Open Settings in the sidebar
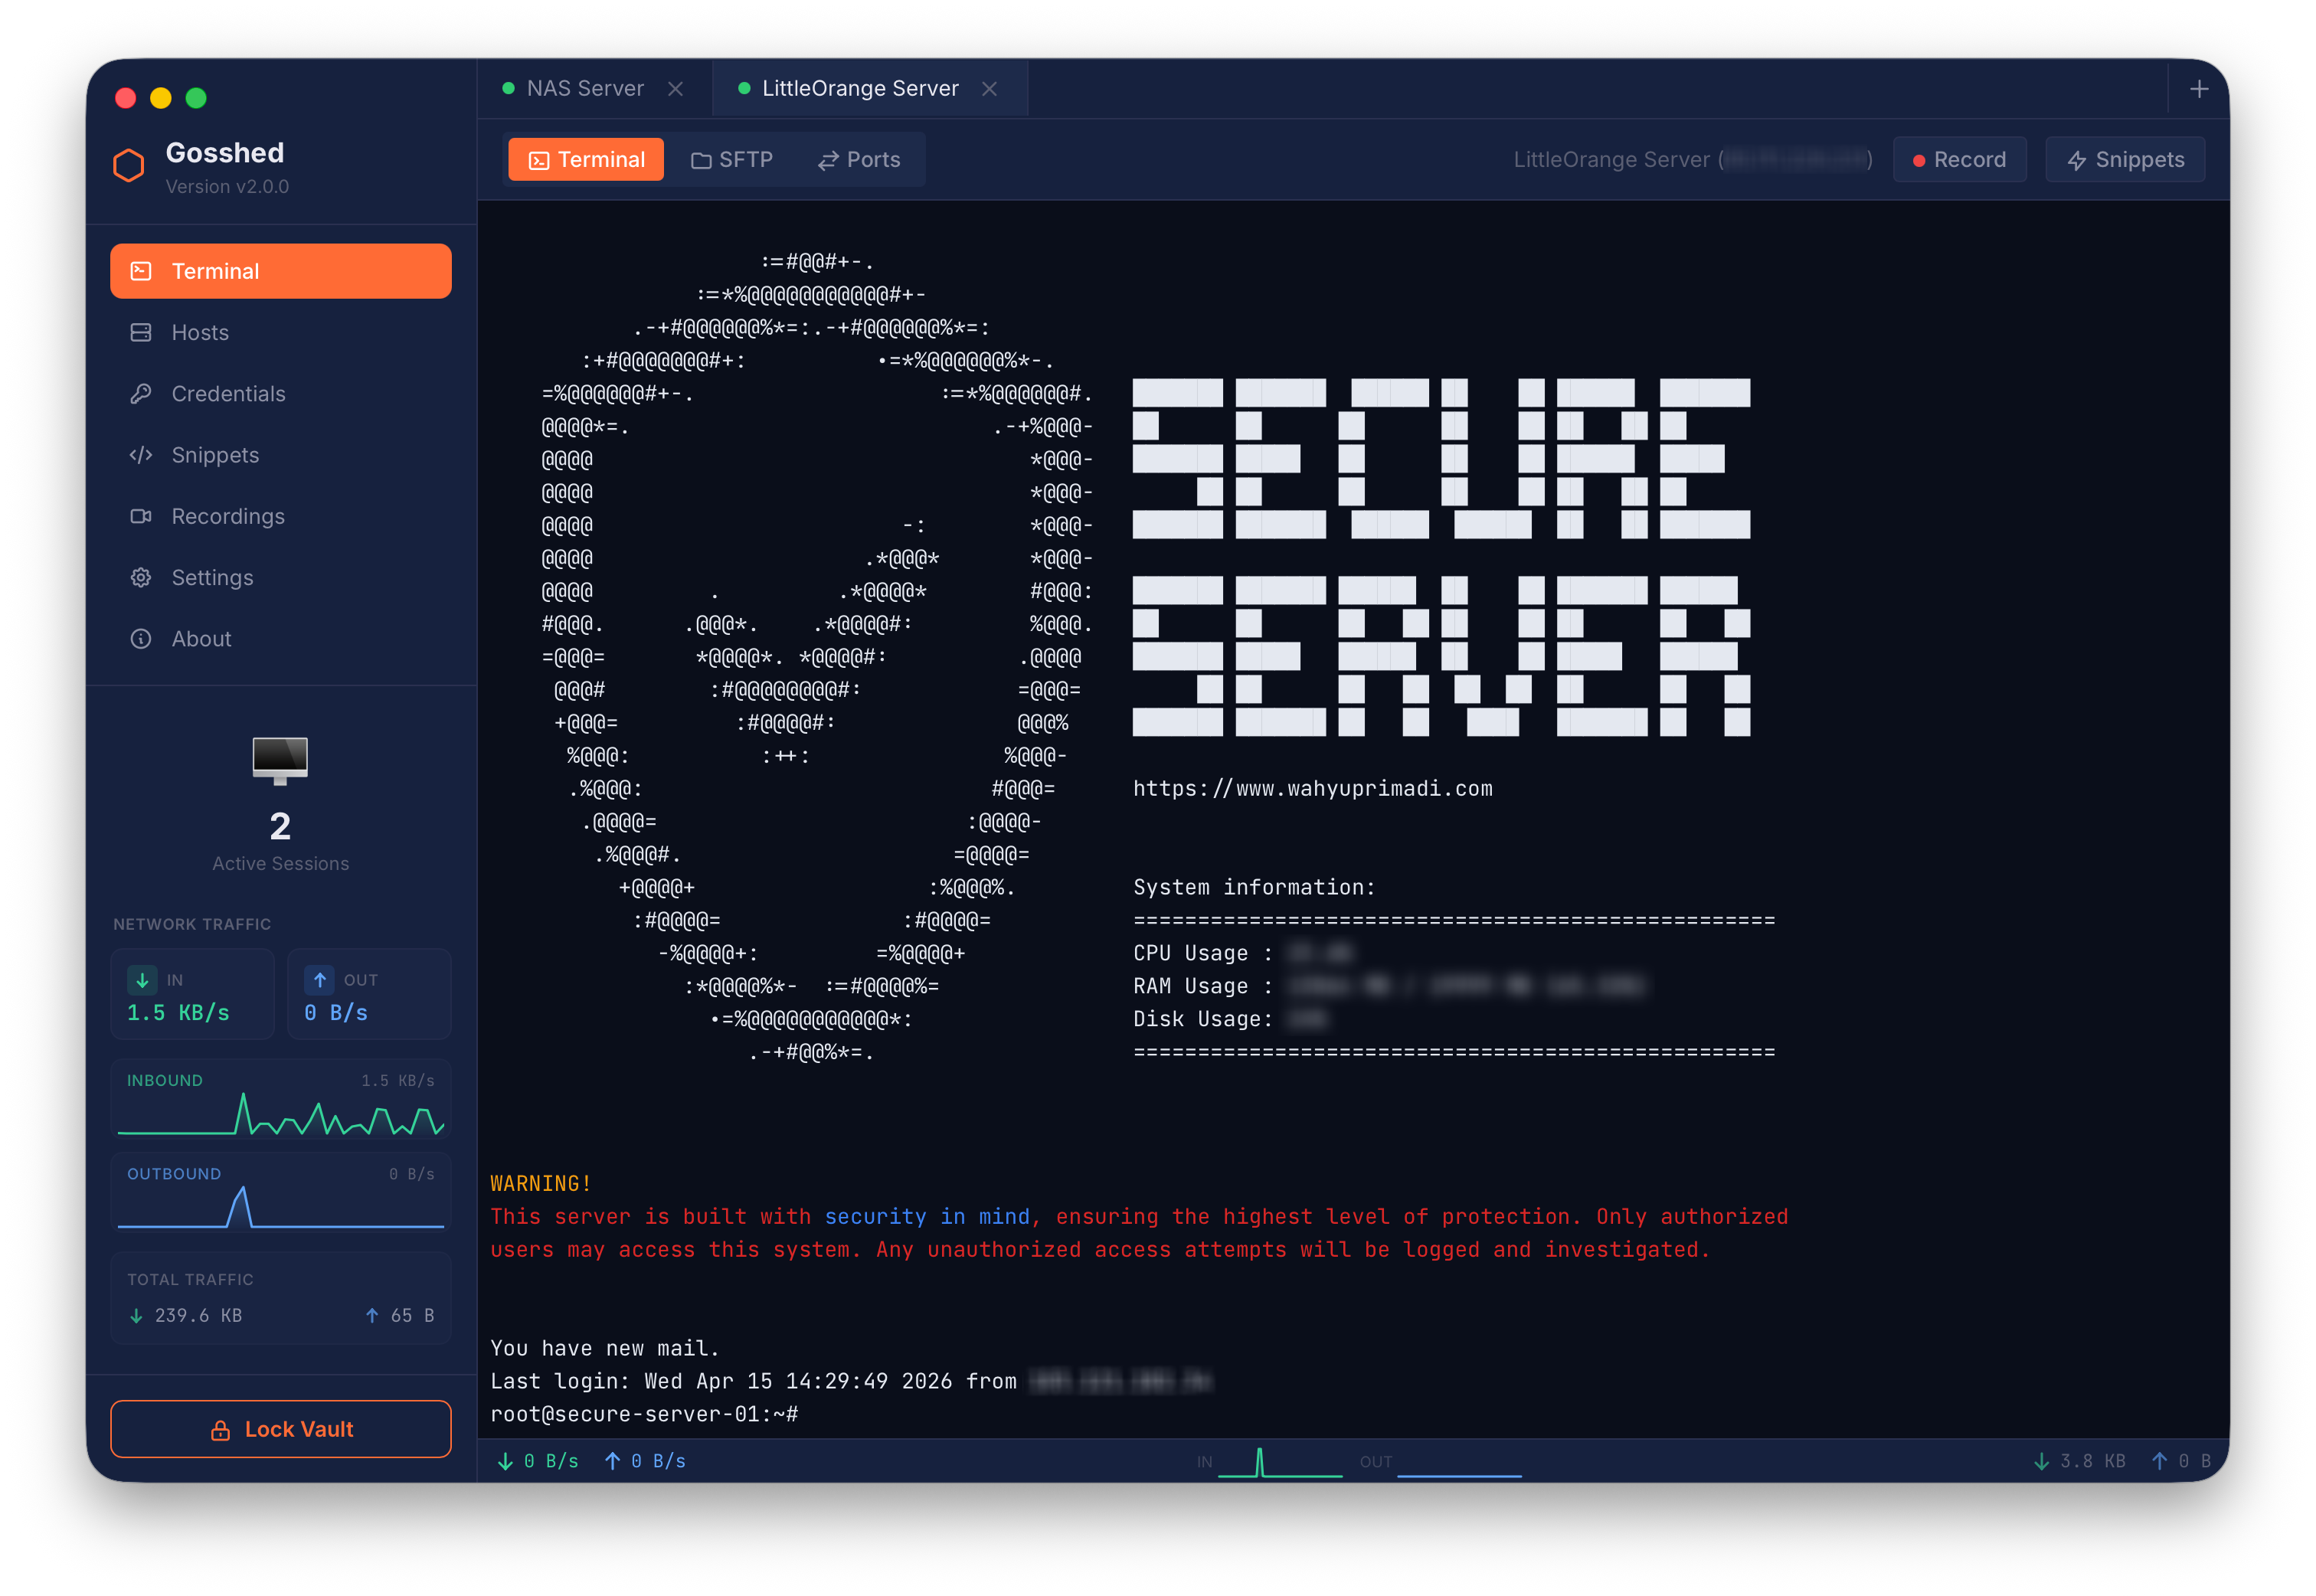The width and height of the screenshot is (2316, 1596). pos(280,577)
